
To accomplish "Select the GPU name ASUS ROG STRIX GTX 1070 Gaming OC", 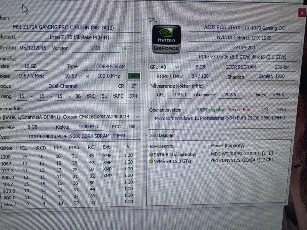I will click(244, 28).
